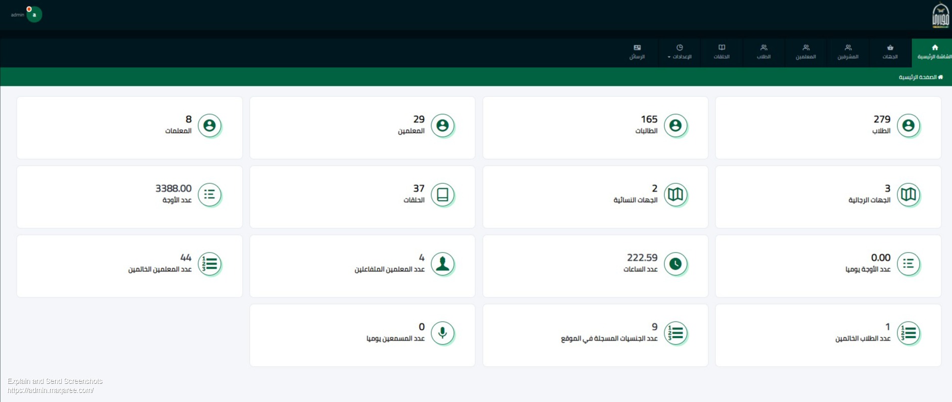This screenshot has height=402, width=952.
Task: Click the clock icon for عدد الساعات
Action: pyautogui.click(x=675, y=264)
